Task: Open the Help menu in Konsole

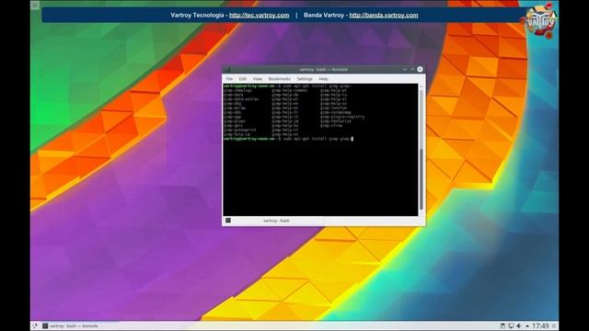Action: [323, 79]
